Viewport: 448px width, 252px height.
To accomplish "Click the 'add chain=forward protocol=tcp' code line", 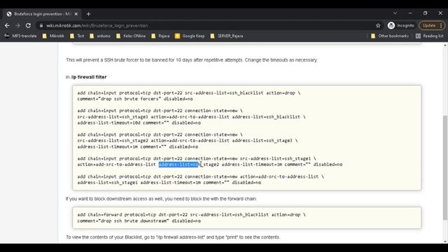I will pyautogui.click(x=191, y=215).
